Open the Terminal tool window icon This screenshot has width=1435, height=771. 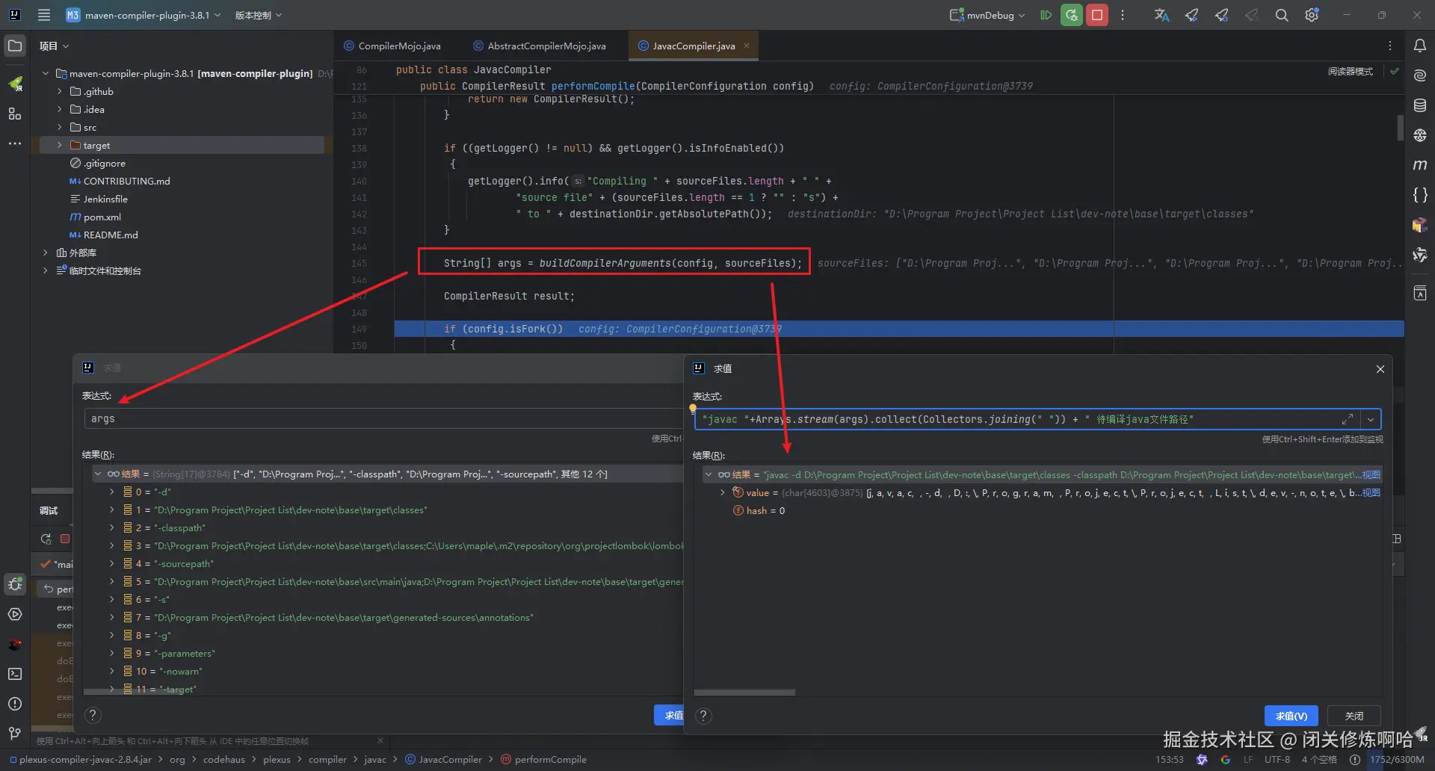15,674
